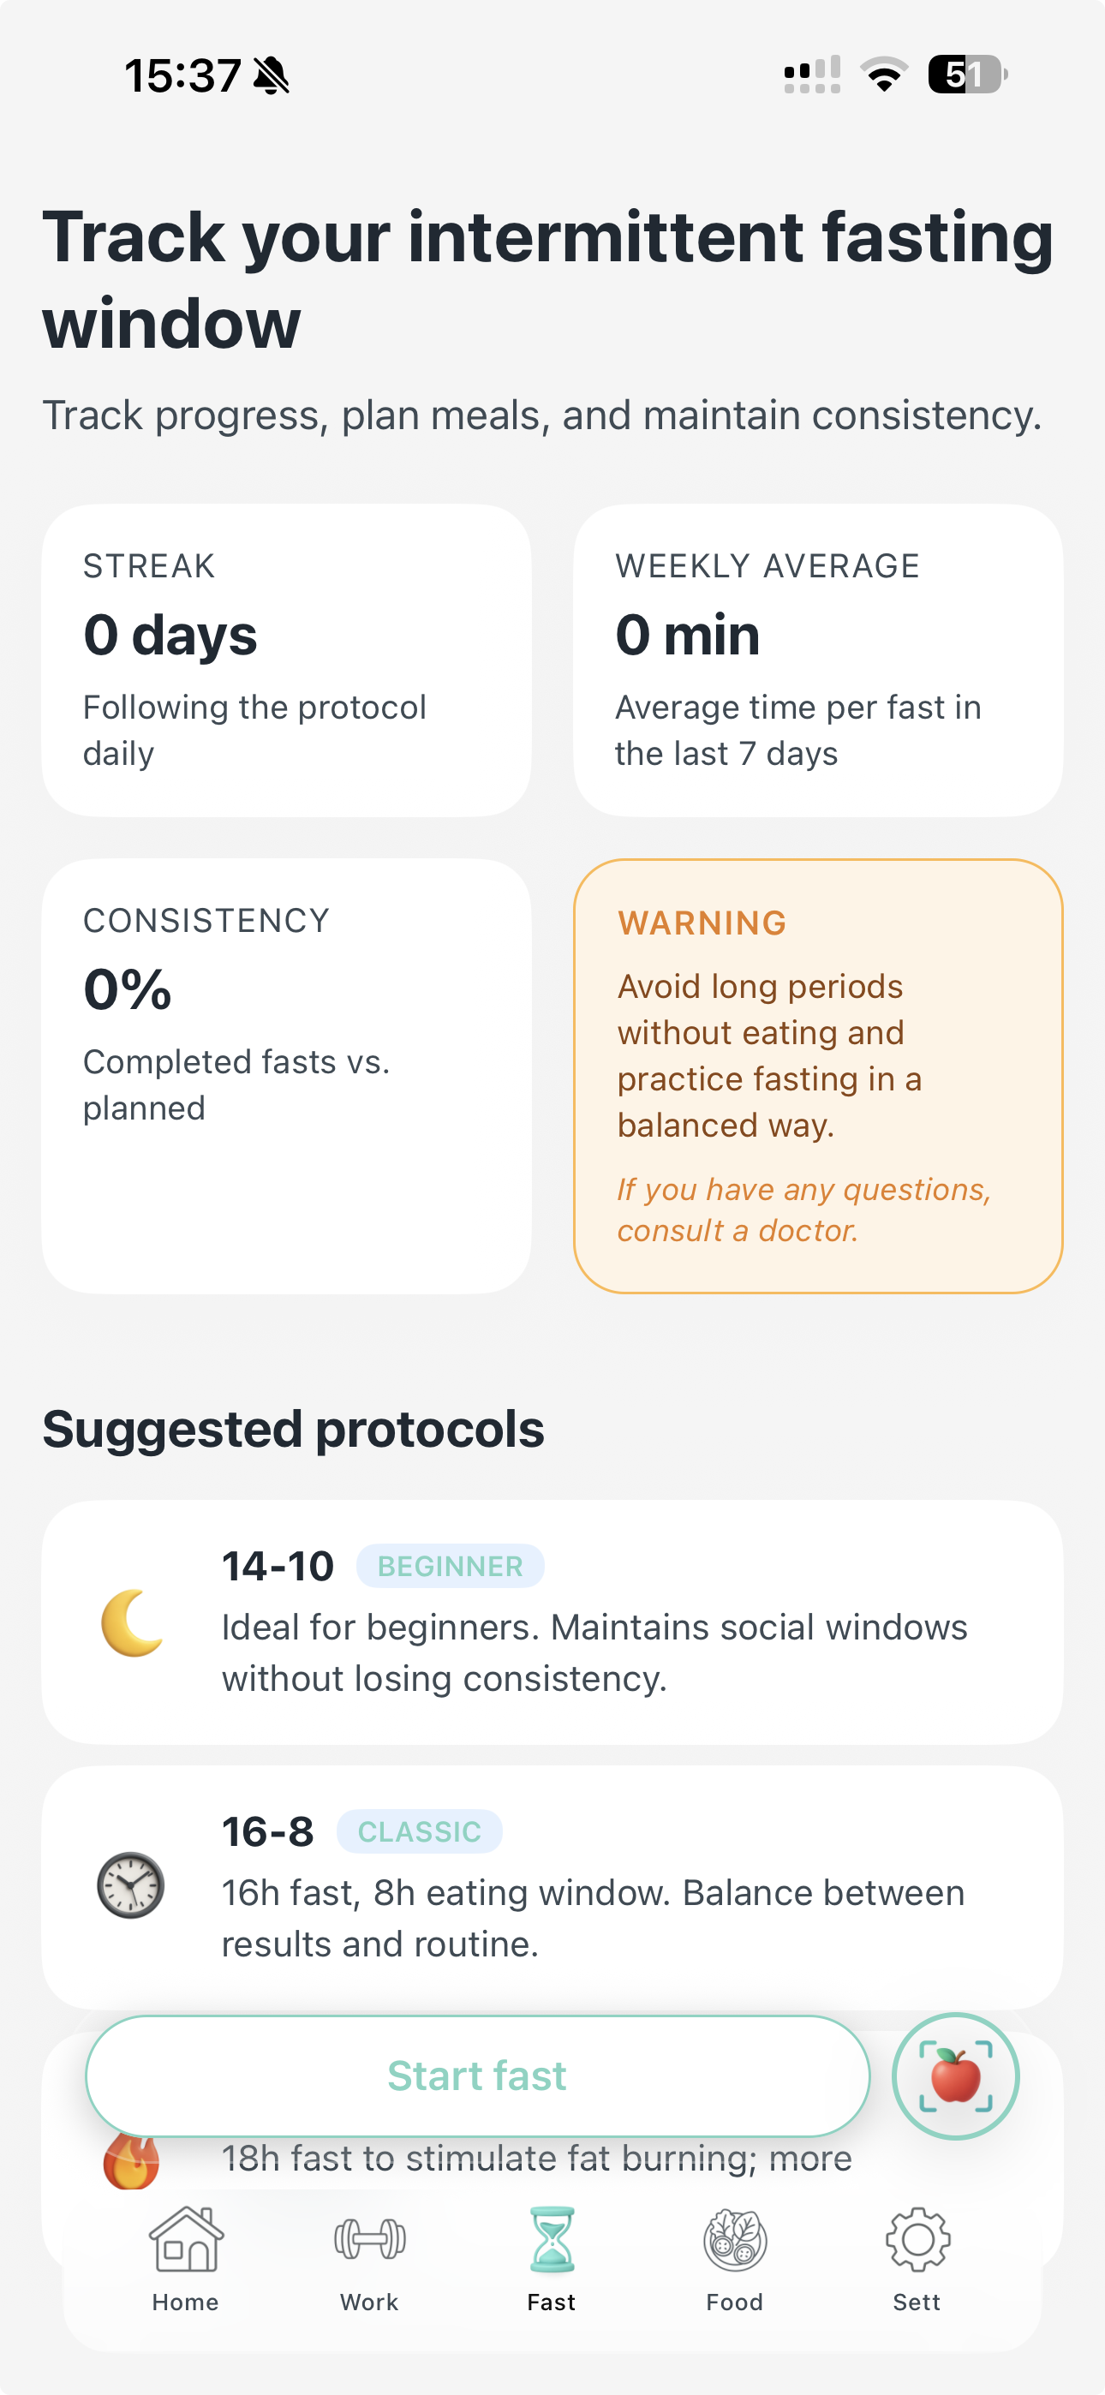
Task: Choose the 16-8 Classic protocol card
Action: click(x=552, y=1887)
